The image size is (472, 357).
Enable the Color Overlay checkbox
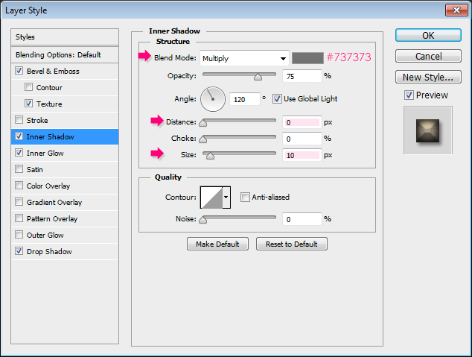(x=19, y=186)
